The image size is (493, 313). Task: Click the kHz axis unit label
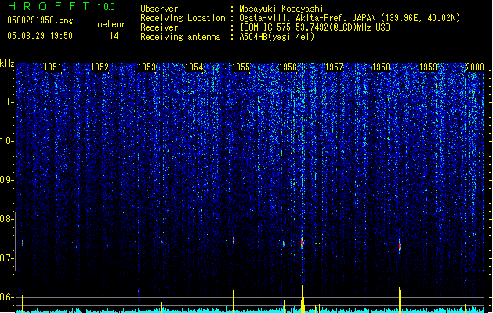coord(7,63)
